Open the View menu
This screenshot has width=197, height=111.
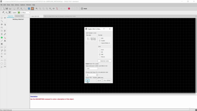pos(12,5)
